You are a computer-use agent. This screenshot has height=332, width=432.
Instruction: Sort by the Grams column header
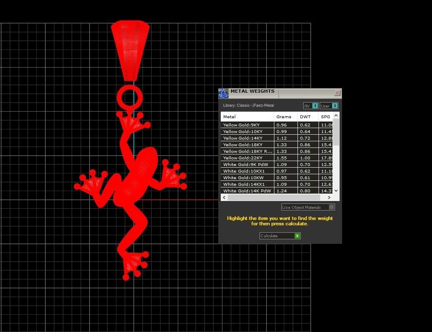tap(286, 117)
